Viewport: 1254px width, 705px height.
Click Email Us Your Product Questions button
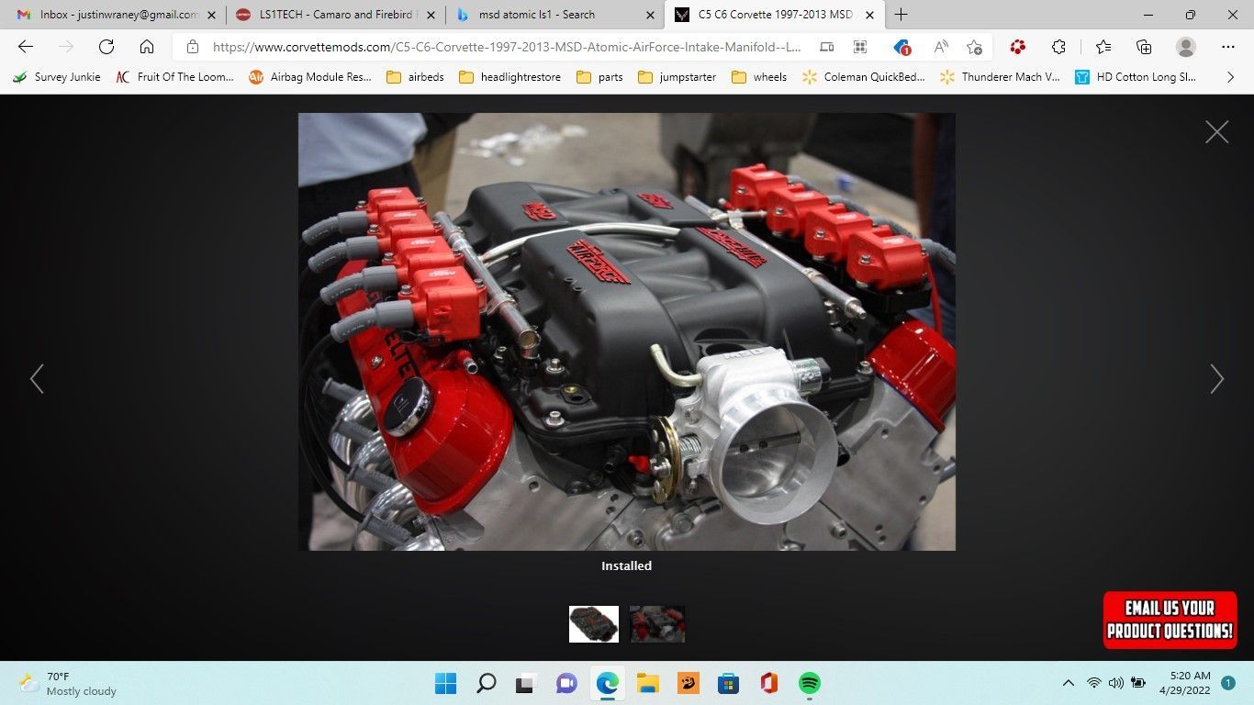tap(1170, 620)
